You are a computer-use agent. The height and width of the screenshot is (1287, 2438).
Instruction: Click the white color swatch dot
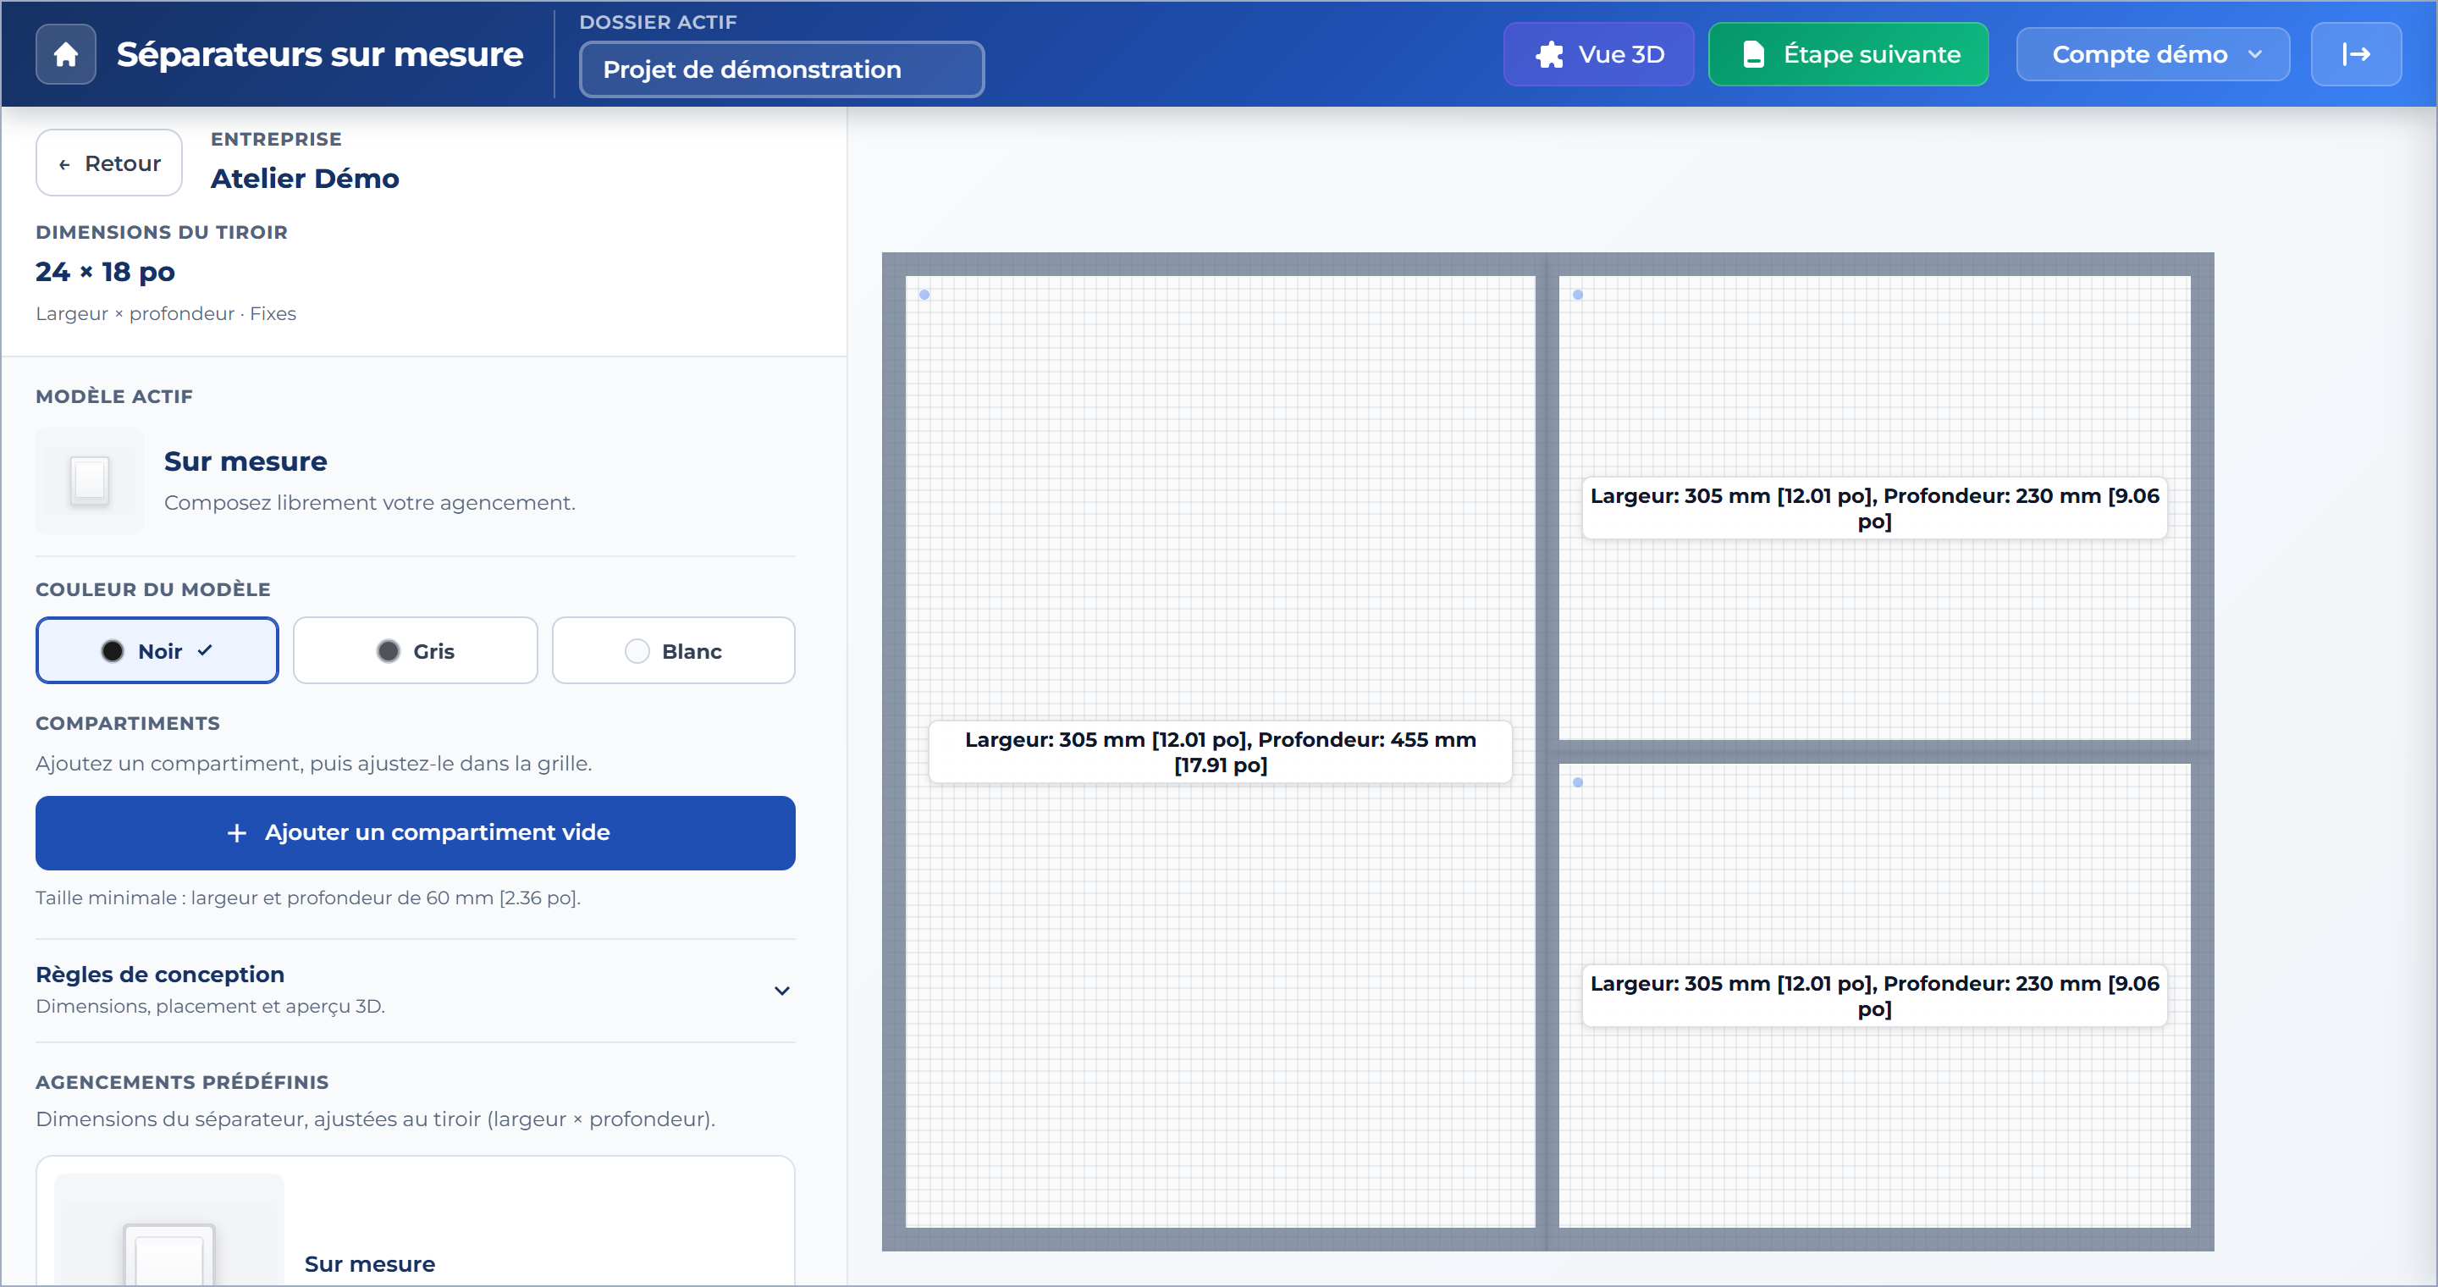[x=637, y=651]
